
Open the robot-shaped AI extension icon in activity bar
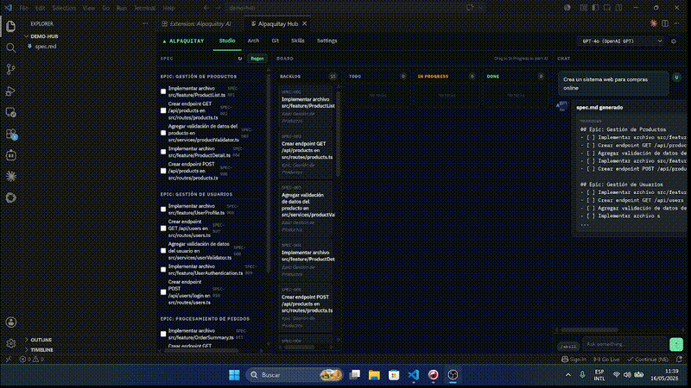point(11,155)
